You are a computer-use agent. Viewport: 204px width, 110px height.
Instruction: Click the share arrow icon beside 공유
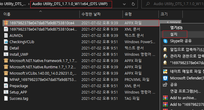(165, 85)
